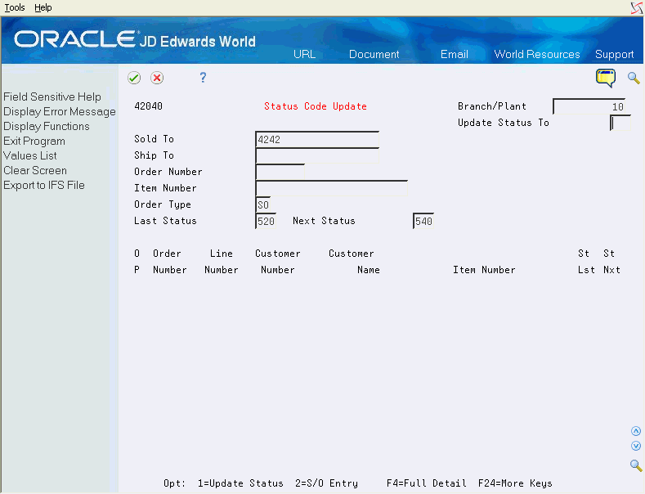
Task: Open the Document link in banner
Action: click(374, 54)
